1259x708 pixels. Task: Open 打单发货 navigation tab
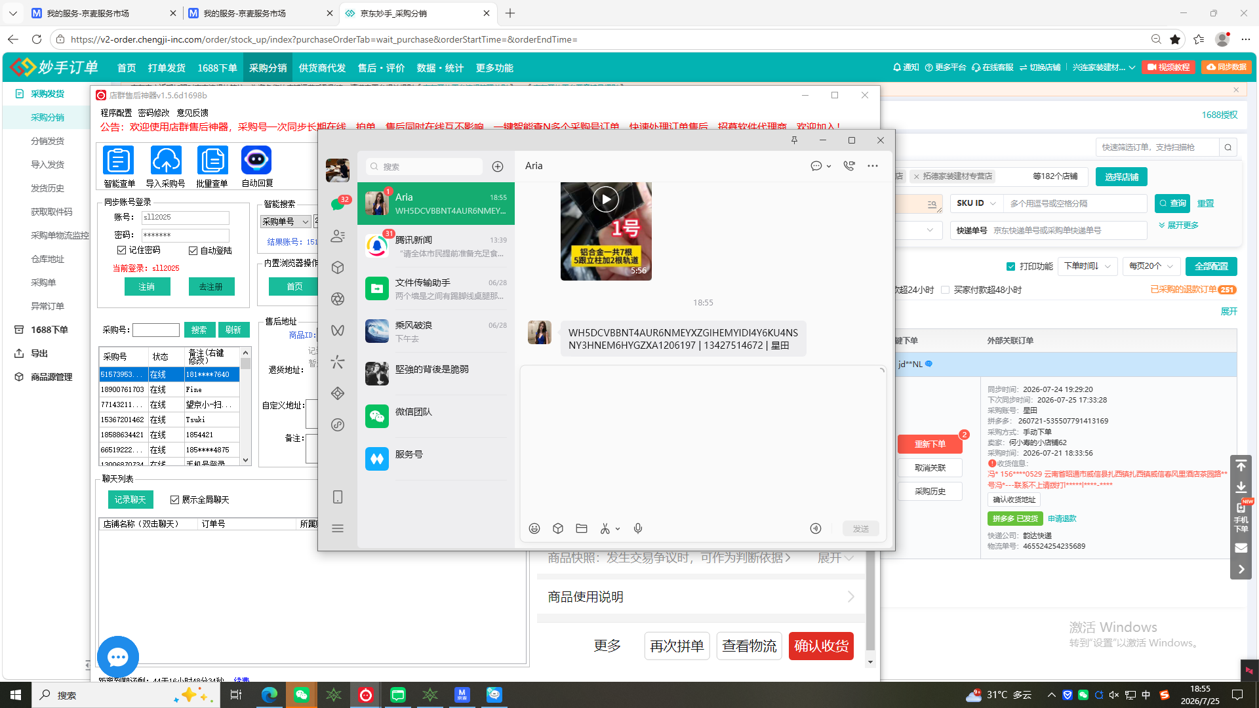tap(167, 68)
